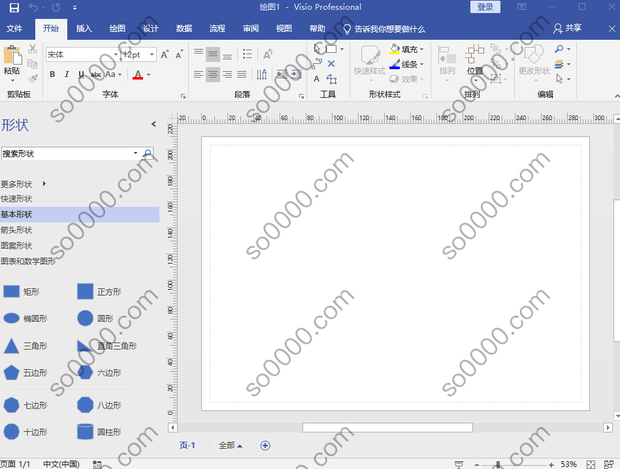The height and width of the screenshot is (469, 620).
Task: Toggle italic formatting
Action: (x=67, y=74)
